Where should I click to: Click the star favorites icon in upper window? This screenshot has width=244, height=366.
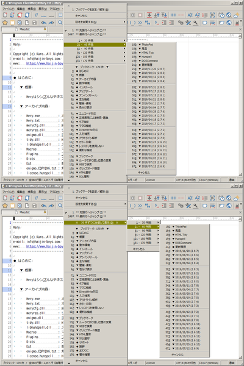[5, 23]
